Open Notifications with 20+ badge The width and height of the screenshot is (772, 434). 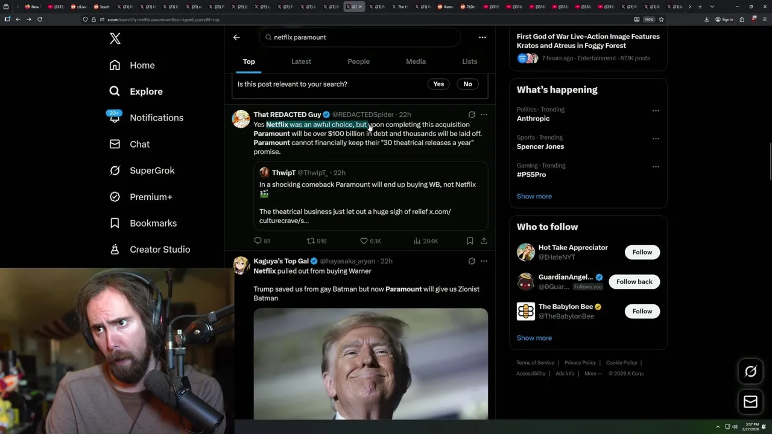146,118
